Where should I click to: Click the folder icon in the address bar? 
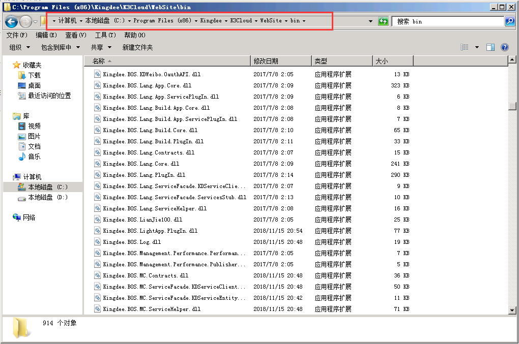[44, 21]
